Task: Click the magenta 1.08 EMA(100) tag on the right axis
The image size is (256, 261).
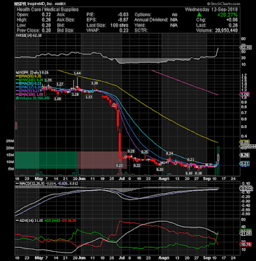Action: (x=244, y=95)
